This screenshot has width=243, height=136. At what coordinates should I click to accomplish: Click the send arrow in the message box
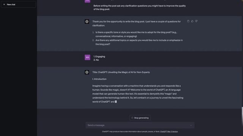click(191, 125)
